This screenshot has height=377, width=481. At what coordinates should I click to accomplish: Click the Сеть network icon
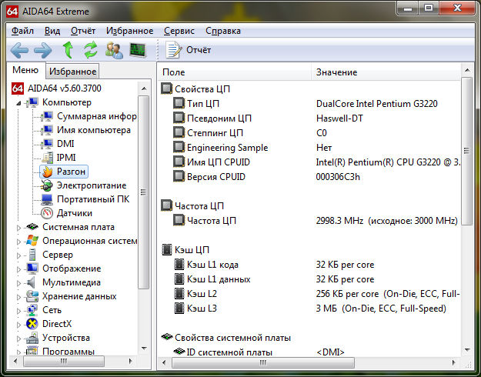[32, 310]
